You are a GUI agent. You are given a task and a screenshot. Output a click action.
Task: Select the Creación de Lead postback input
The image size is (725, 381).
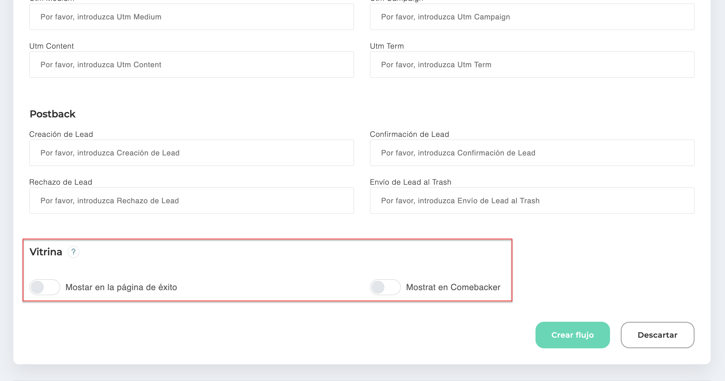coord(192,153)
